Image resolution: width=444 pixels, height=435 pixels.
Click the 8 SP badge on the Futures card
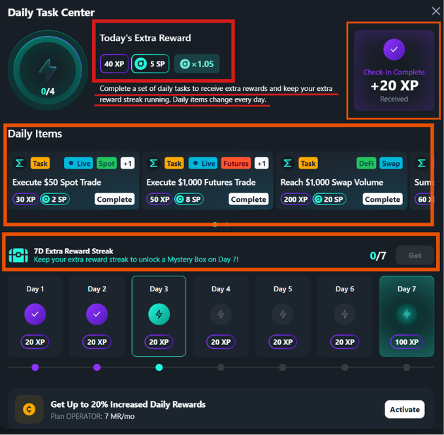point(189,199)
